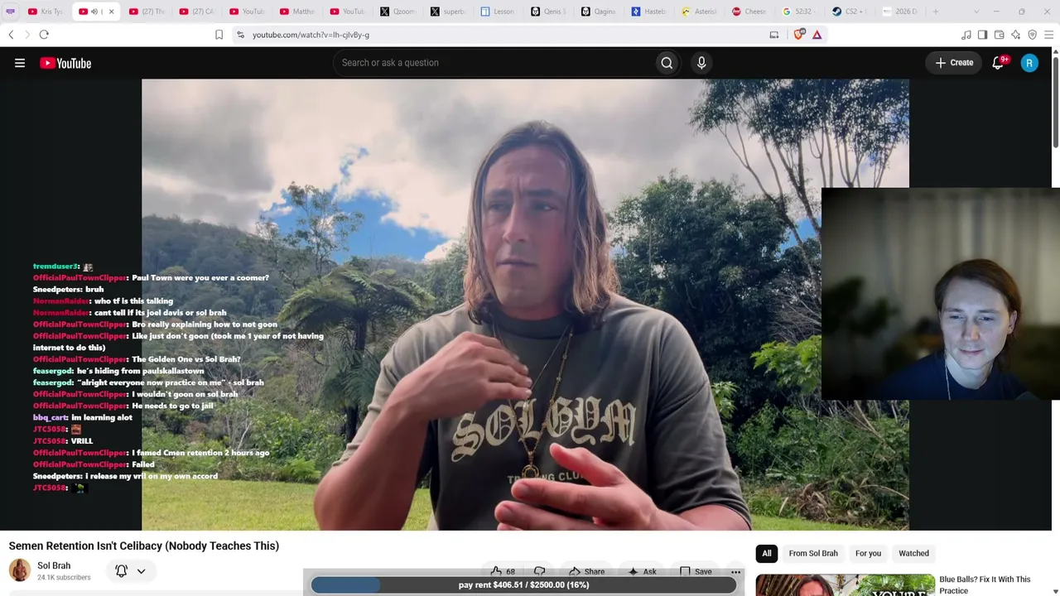1060x596 pixels.
Task: Open the Blue Balls video thumbnail
Action: pos(845,584)
